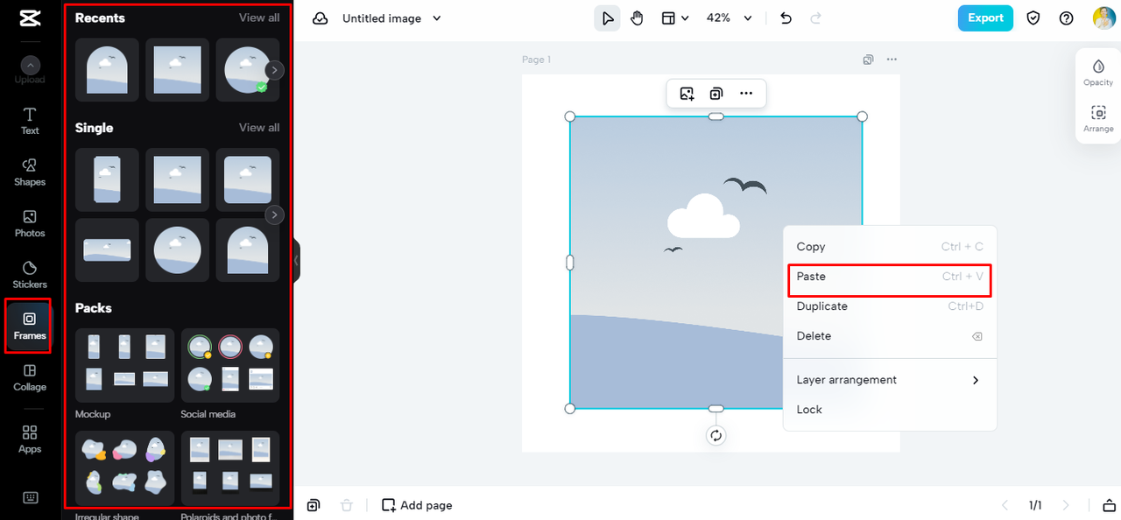Click the cloud save status icon
The height and width of the screenshot is (520, 1121).
click(321, 18)
